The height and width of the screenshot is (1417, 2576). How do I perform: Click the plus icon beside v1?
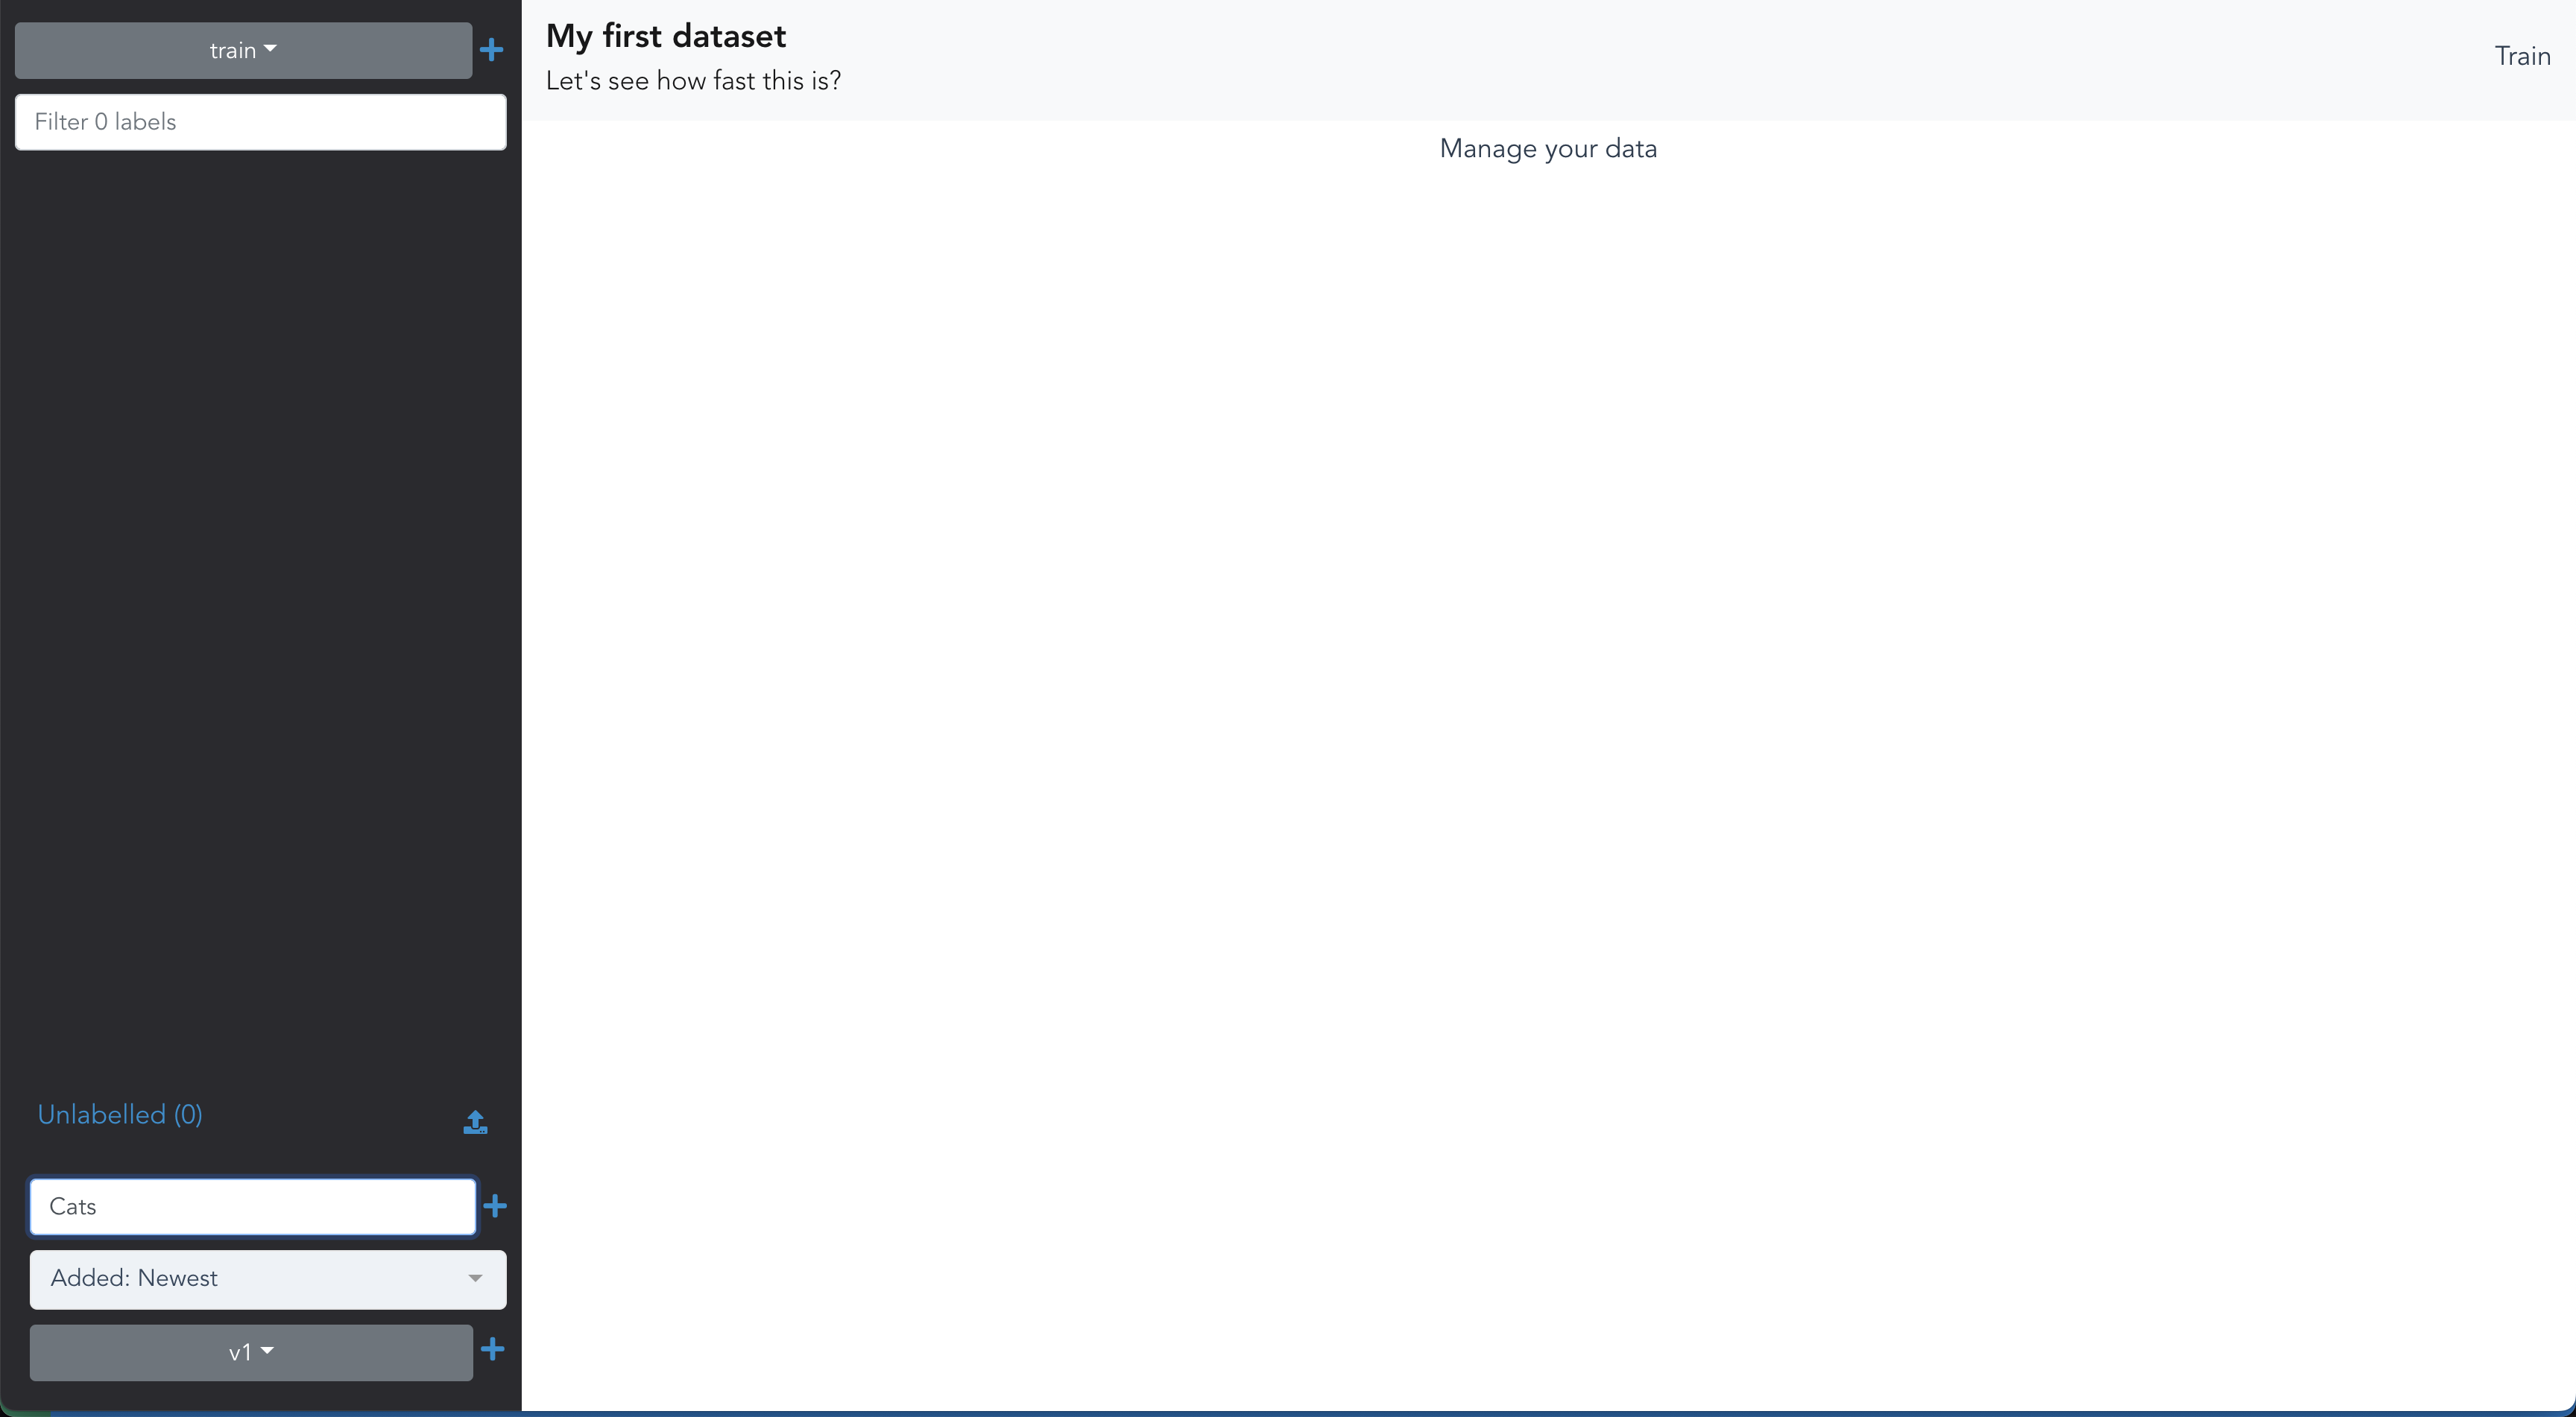pos(492,1350)
